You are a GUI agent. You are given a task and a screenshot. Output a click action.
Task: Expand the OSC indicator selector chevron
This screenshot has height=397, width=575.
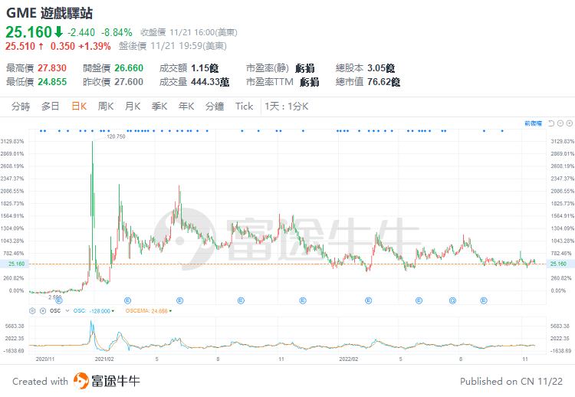click(67, 311)
